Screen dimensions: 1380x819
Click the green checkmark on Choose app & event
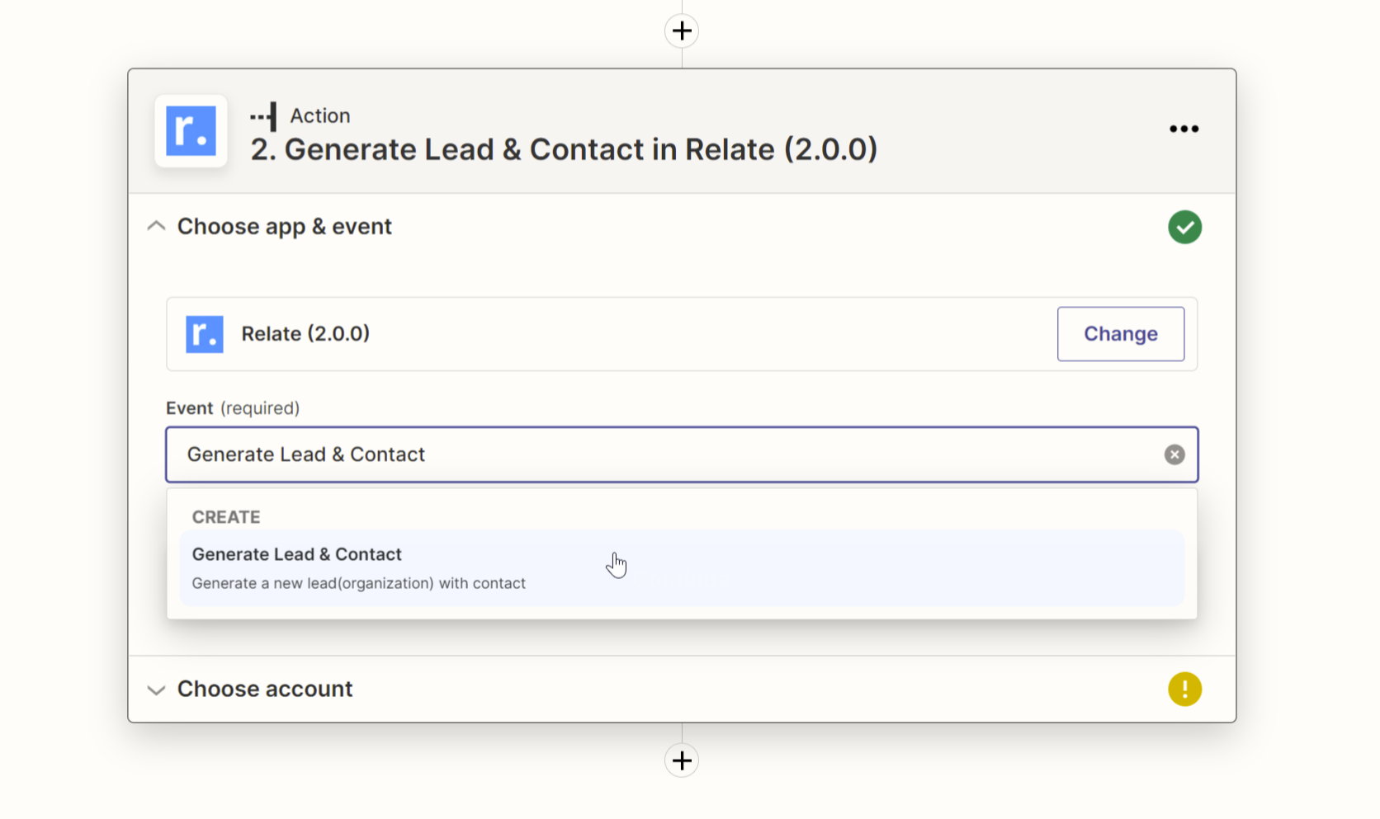(x=1185, y=227)
